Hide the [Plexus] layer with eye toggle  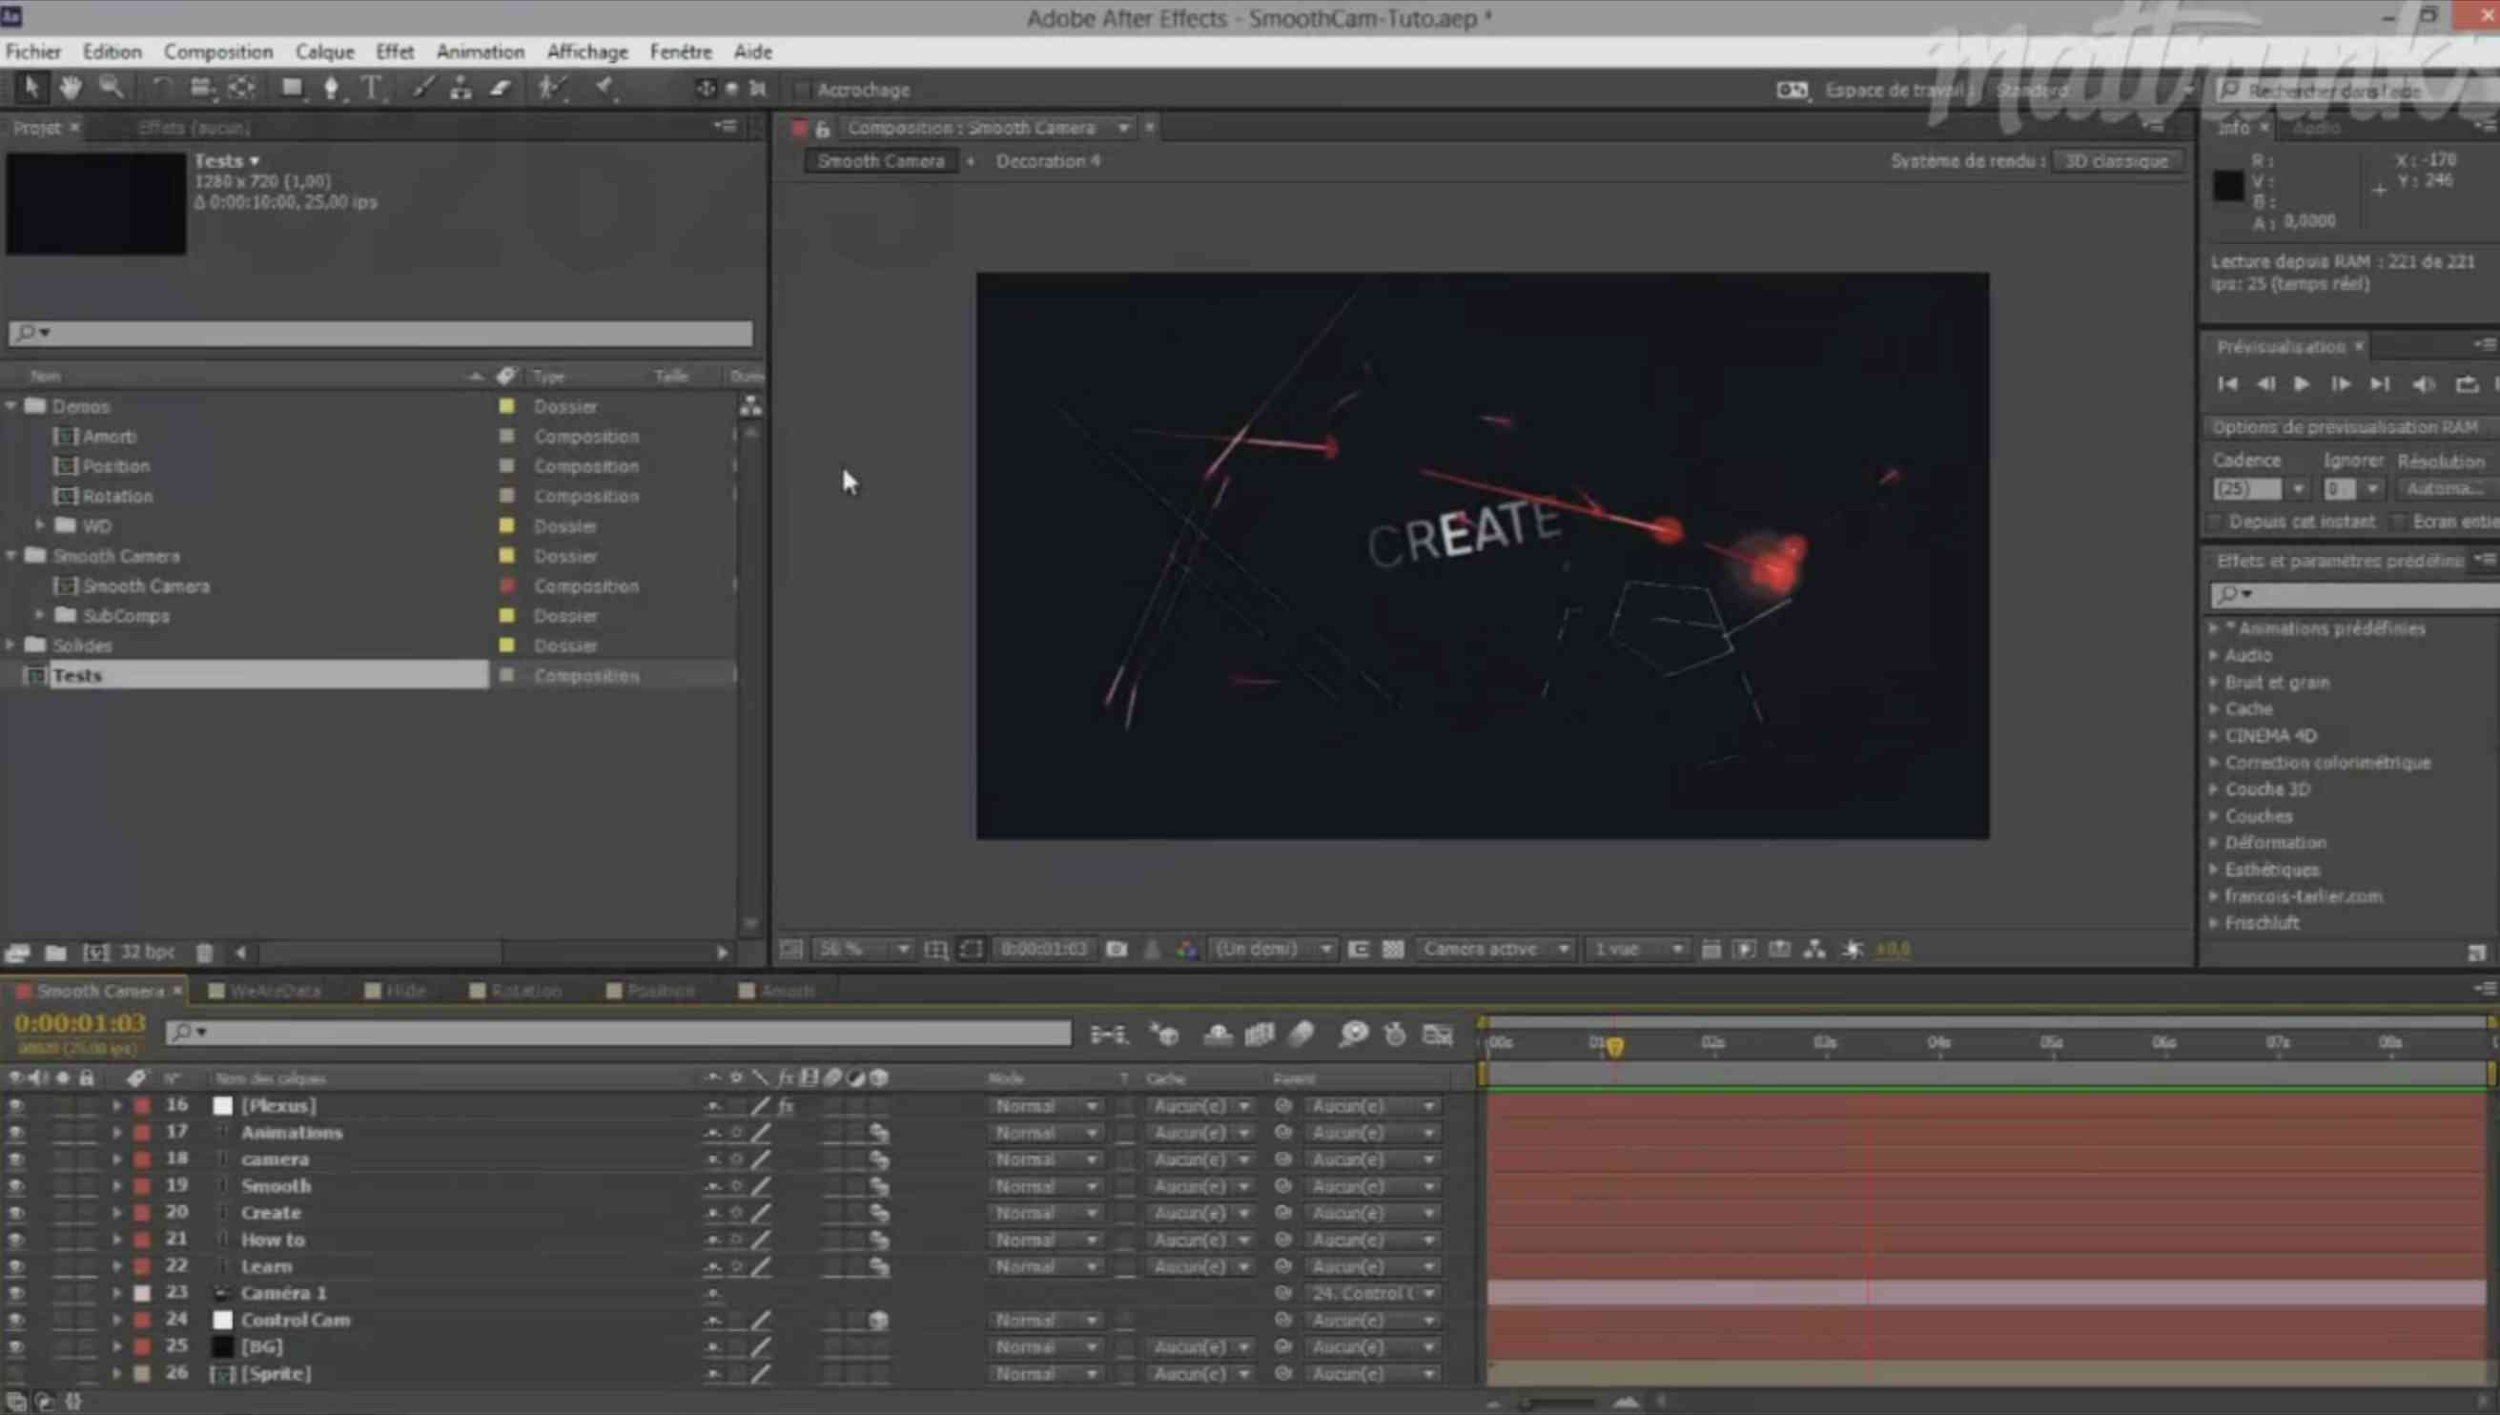(15, 1106)
